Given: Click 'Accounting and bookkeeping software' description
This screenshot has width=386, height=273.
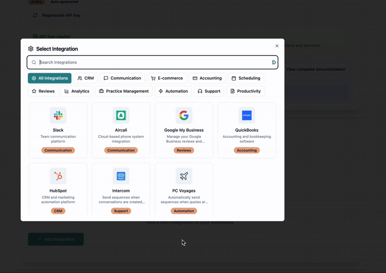Looking at the screenshot, I should coord(247,139).
